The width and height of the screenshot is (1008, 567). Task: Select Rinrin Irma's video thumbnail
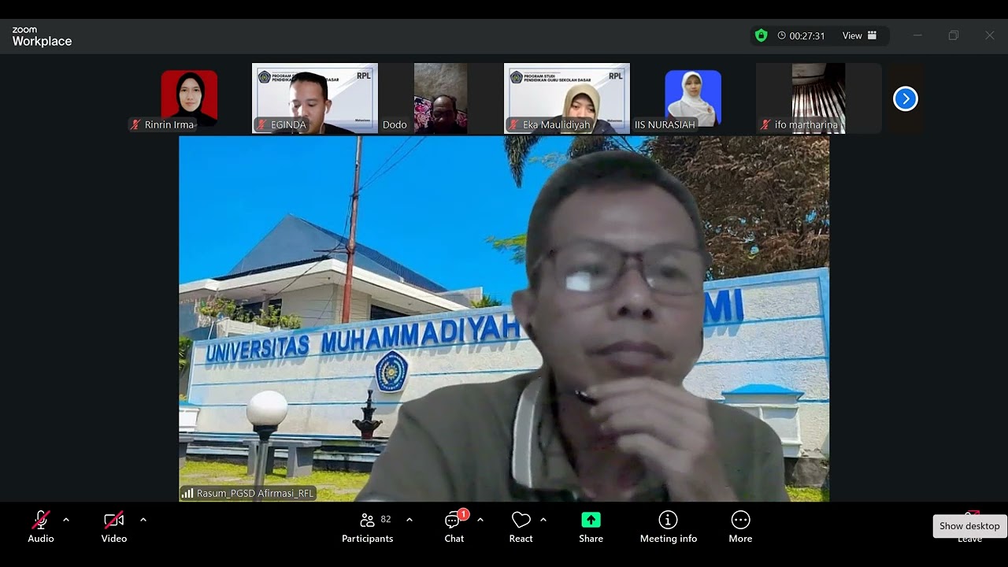tap(189, 98)
